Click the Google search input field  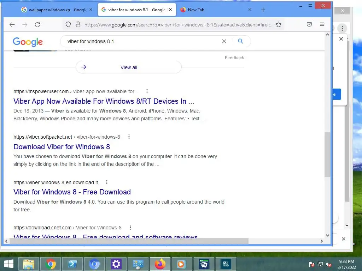point(143,41)
